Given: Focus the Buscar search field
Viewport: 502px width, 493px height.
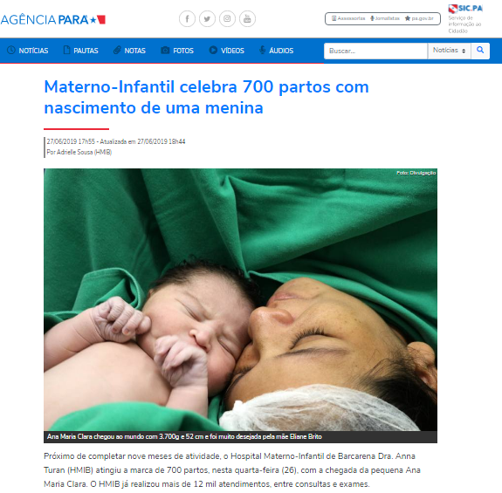Looking at the screenshot, I should tap(375, 51).
